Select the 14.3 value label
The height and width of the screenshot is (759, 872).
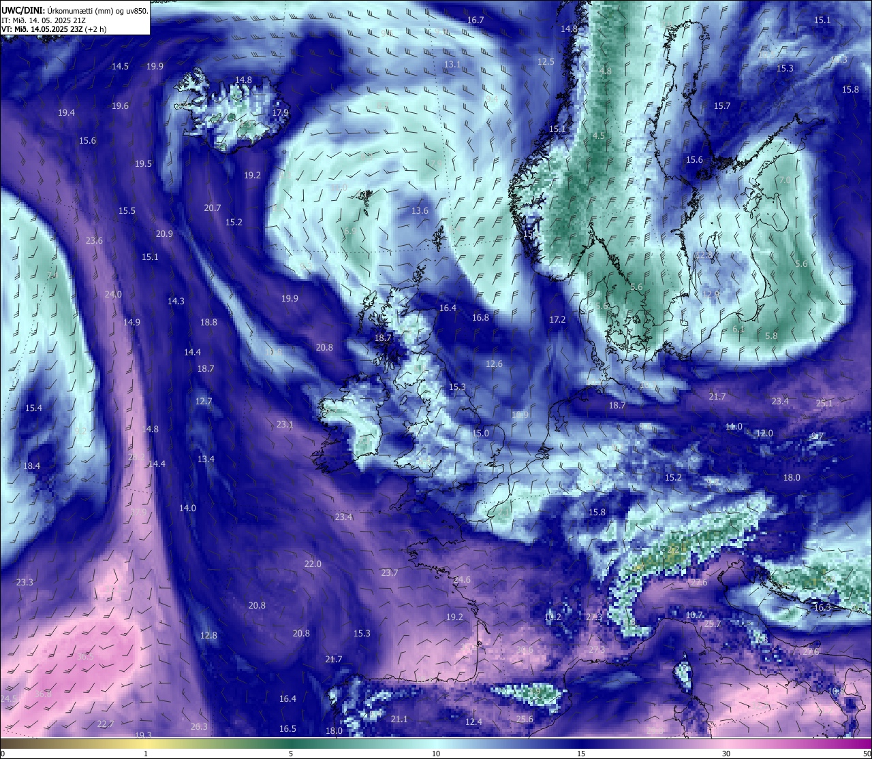tap(176, 301)
